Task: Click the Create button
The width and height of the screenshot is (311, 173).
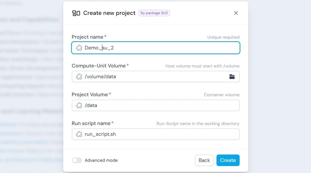Action: coord(228,160)
